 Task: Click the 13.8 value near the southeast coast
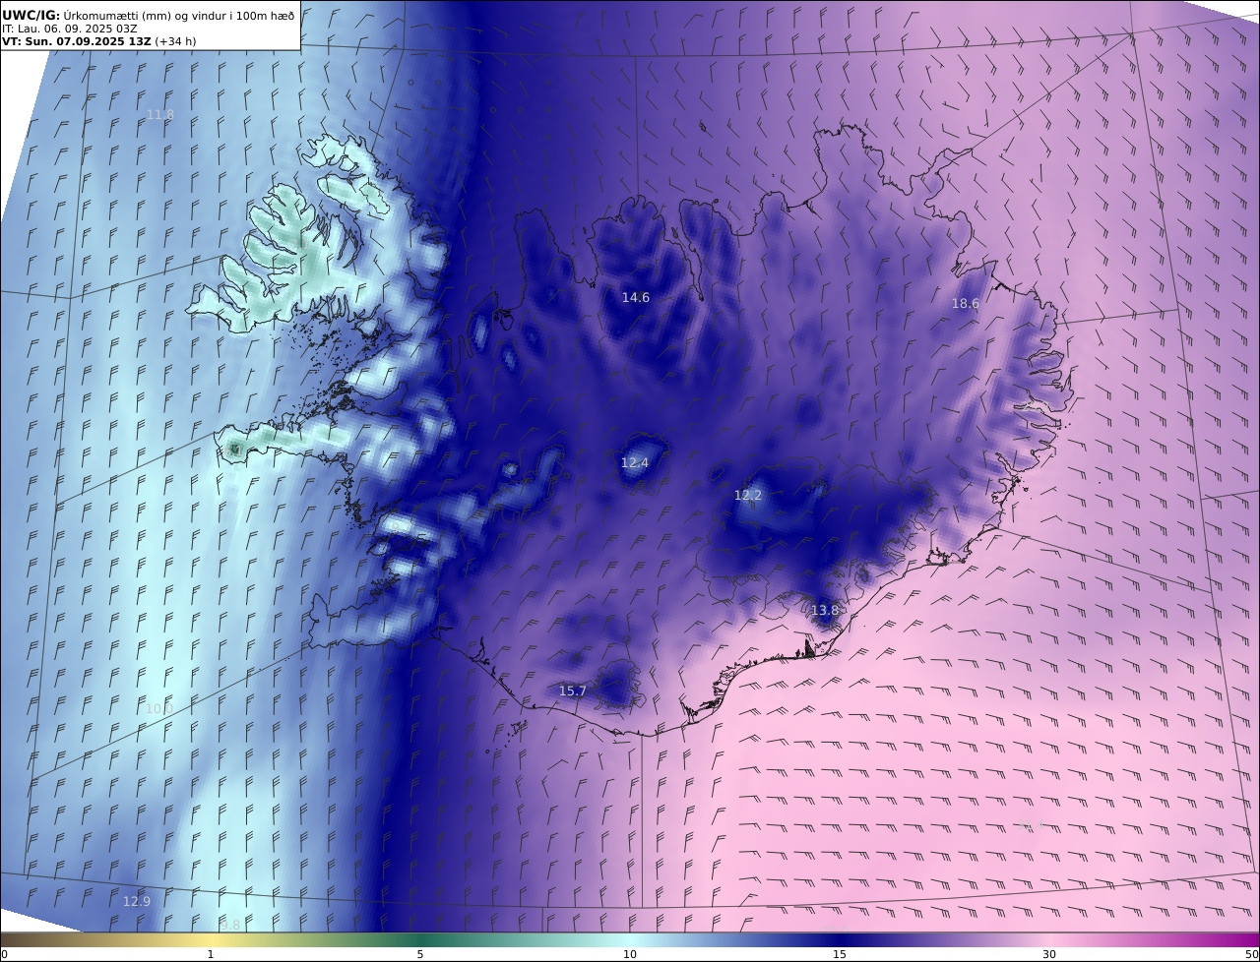[824, 611]
